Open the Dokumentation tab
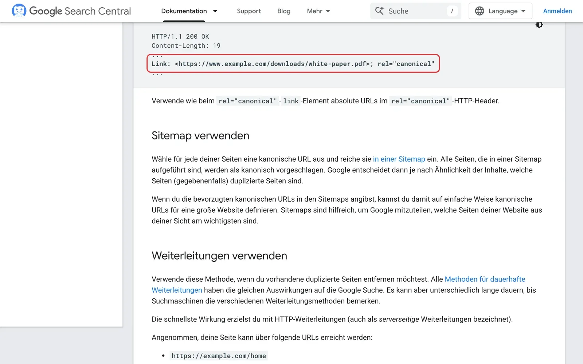 (x=184, y=11)
